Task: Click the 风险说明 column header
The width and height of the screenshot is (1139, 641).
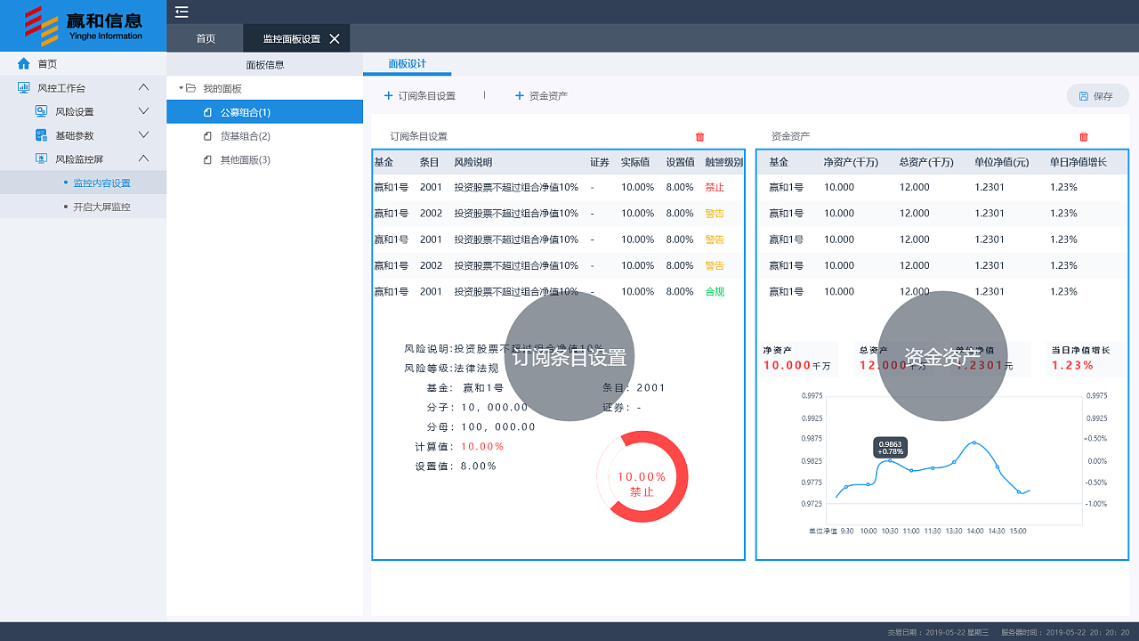Action: click(473, 162)
